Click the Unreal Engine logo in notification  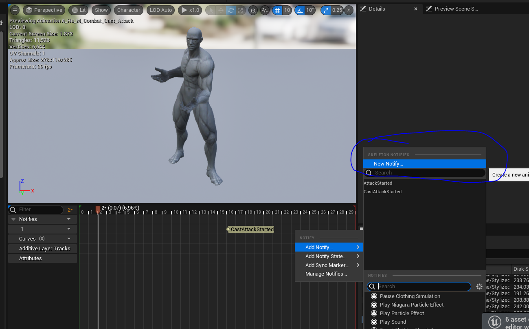(495, 322)
